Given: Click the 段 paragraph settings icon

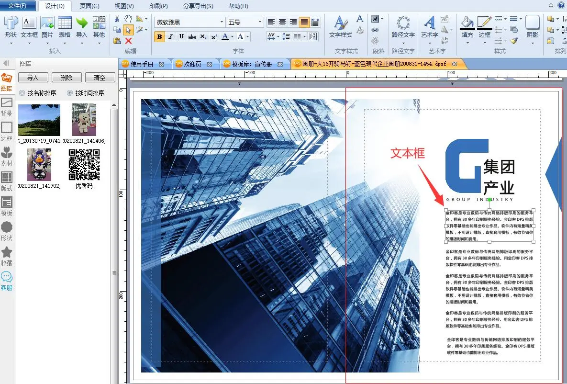Looking at the screenshot, I should coord(313,36).
